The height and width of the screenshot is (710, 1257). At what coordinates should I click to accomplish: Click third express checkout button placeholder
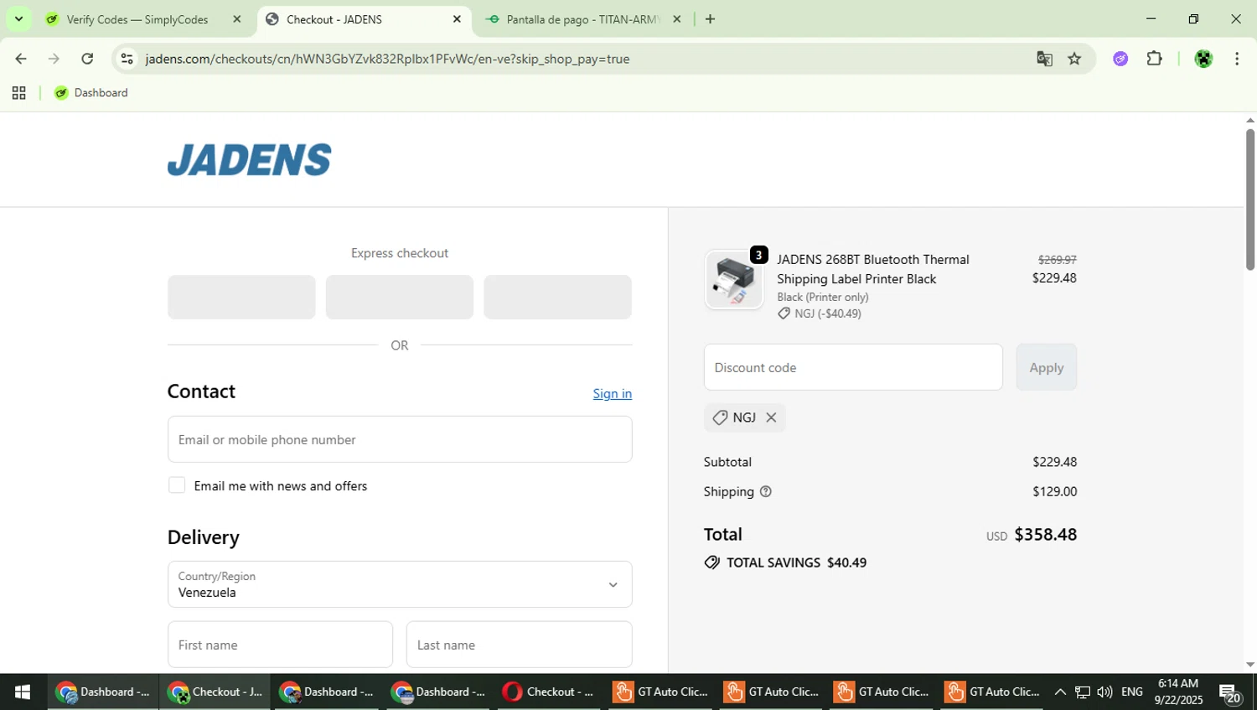(557, 297)
